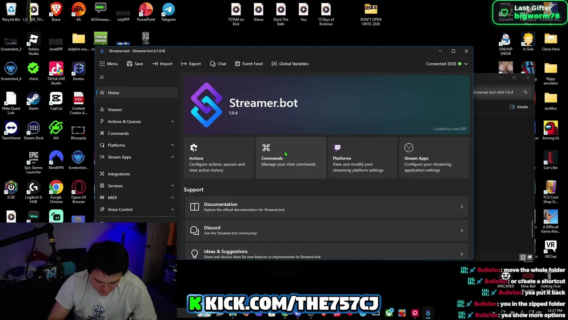568x320 pixels.
Task: Select the VRChat desktop icon
Action: click(551, 249)
